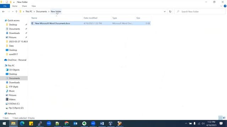Open OSDisk (C:) drive
Image resolution: width=227 pixels, height=127 pixels.
(x=14, y=104)
